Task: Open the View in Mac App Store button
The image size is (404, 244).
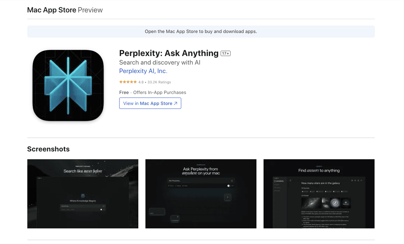Action: click(x=150, y=103)
